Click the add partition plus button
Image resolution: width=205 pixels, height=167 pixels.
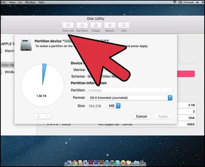point(38,116)
